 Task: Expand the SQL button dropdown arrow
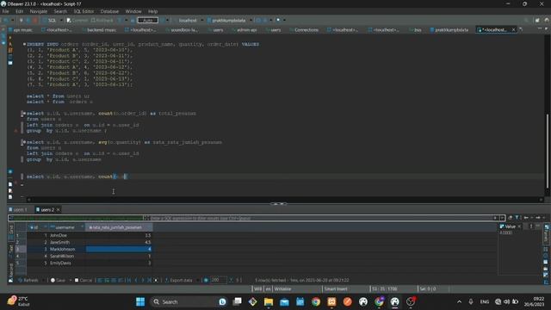tap(61, 21)
